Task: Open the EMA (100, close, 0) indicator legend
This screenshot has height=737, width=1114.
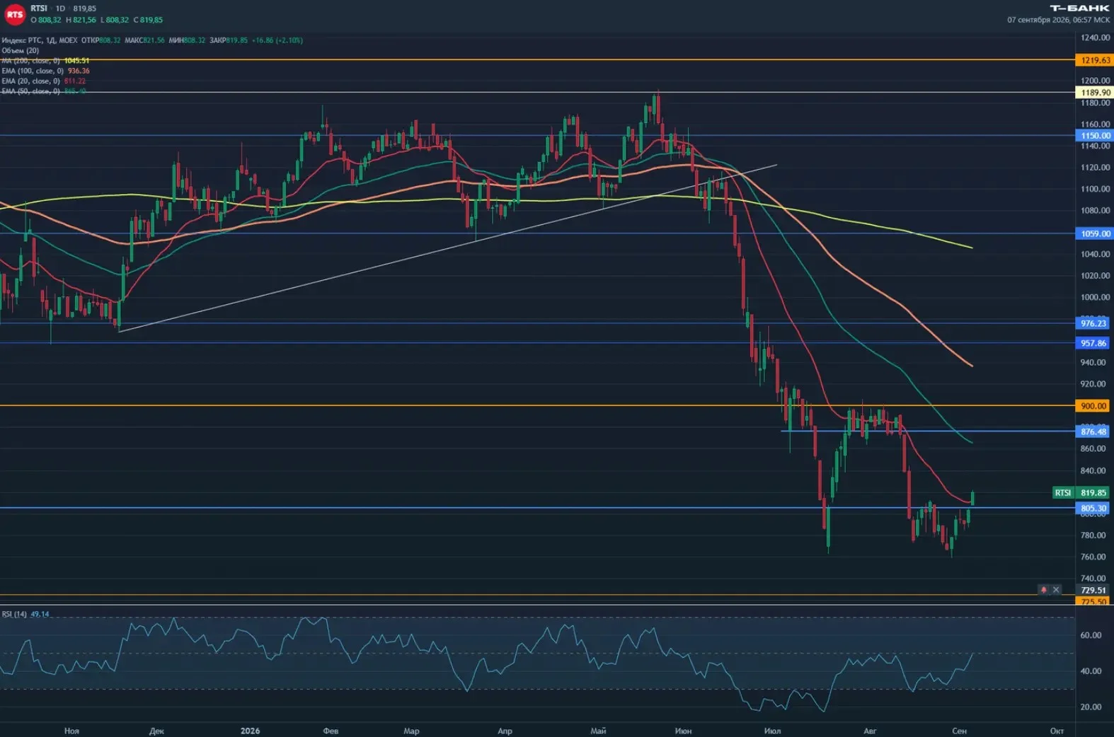Action: pyautogui.click(x=33, y=71)
